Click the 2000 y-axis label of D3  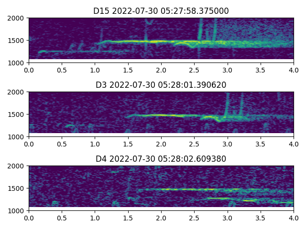tap(17, 92)
